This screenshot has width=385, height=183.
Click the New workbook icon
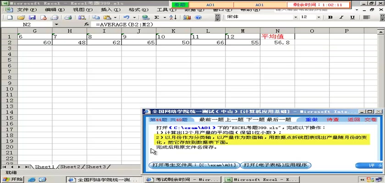pyautogui.click(x=10, y=17)
